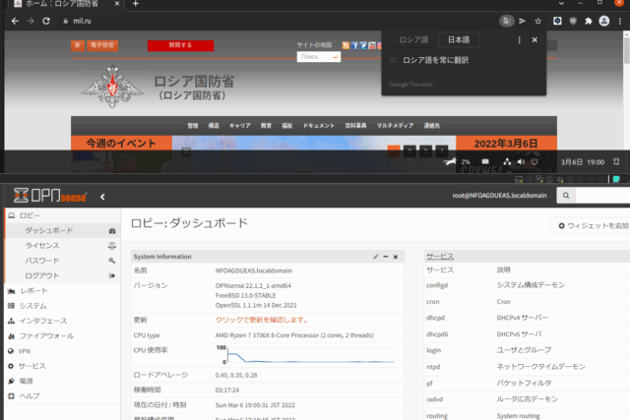Open the キャリア menu on mil.ru
Viewport: 630px width, 420px height.
[240, 126]
